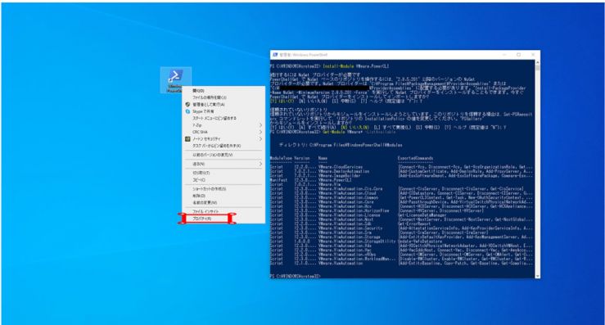This screenshot has height=325, width=605.
Task: Click the VMware.VimAutomation.Security row
Action: tap(401, 228)
